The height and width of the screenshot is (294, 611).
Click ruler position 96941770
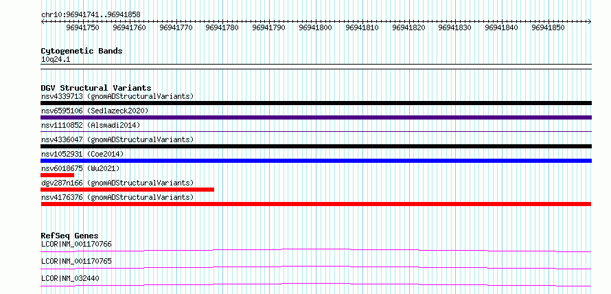click(176, 27)
